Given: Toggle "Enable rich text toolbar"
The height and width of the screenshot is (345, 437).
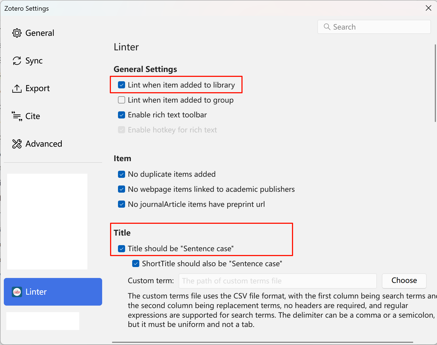Looking at the screenshot, I should tap(121, 115).
